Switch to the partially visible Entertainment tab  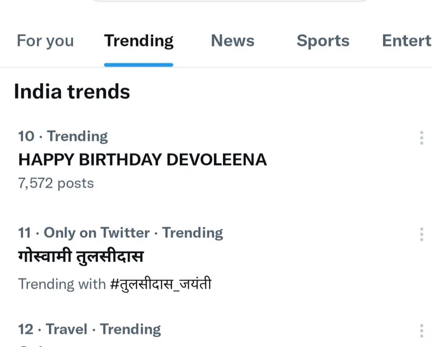coord(407,41)
